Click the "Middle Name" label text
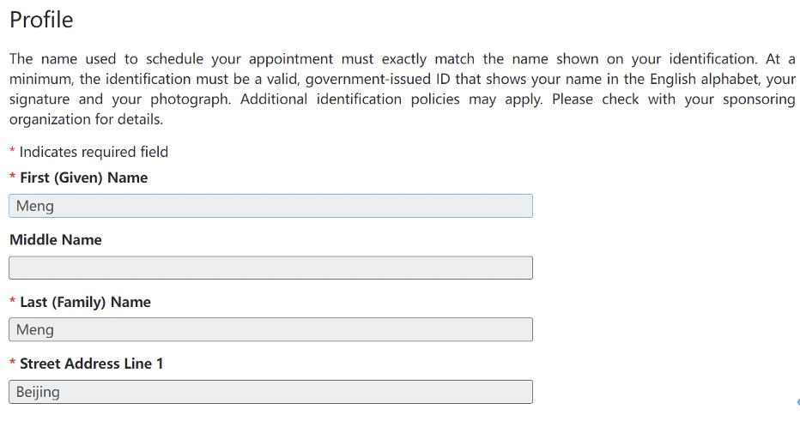Screen dimensions: 800x427 click(56, 240)
